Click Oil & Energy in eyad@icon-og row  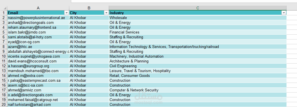pyautogui.click(x=198, y=42)
